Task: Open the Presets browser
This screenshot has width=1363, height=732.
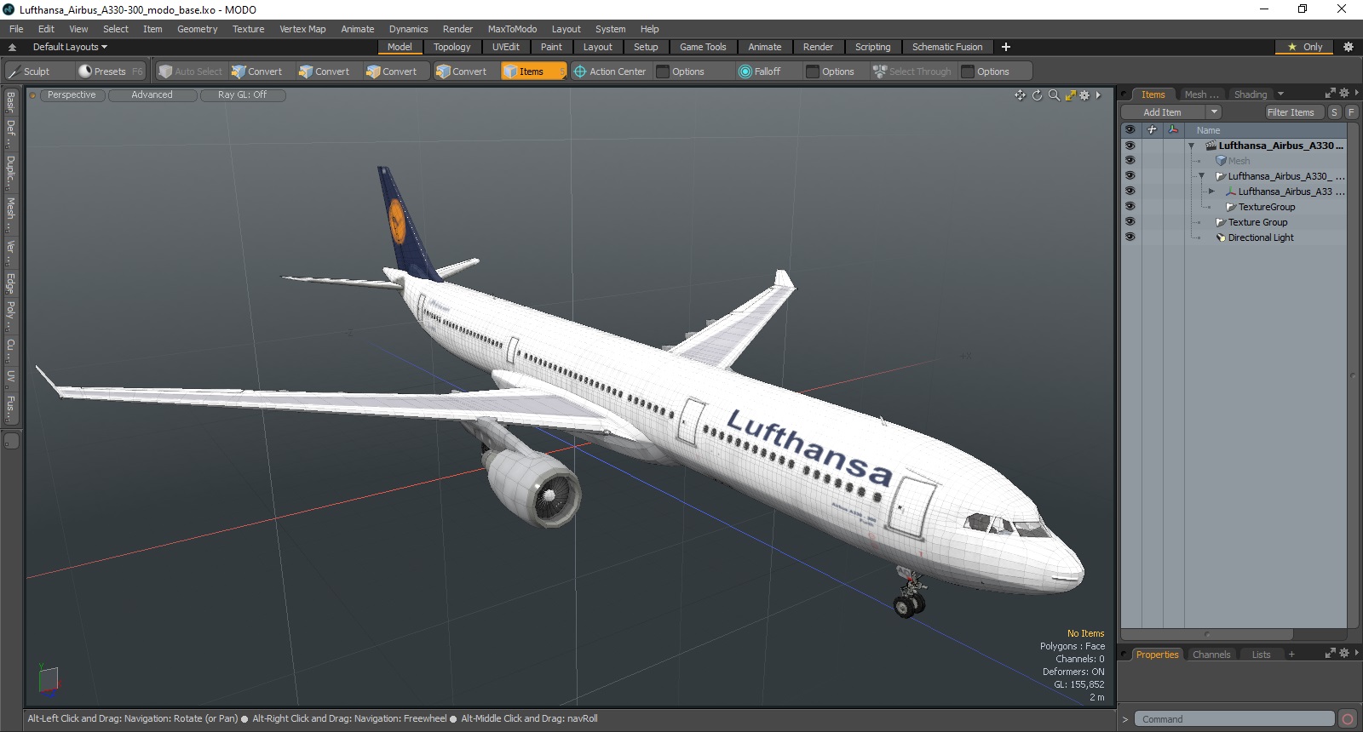Action: 110,71
